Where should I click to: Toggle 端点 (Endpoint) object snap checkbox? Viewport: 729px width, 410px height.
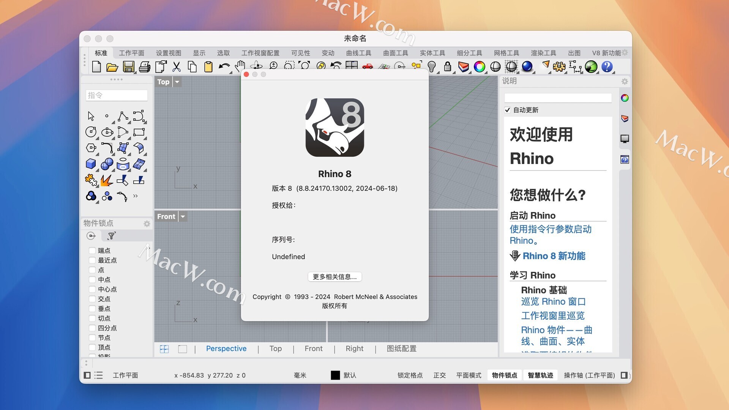click(92, 250)
